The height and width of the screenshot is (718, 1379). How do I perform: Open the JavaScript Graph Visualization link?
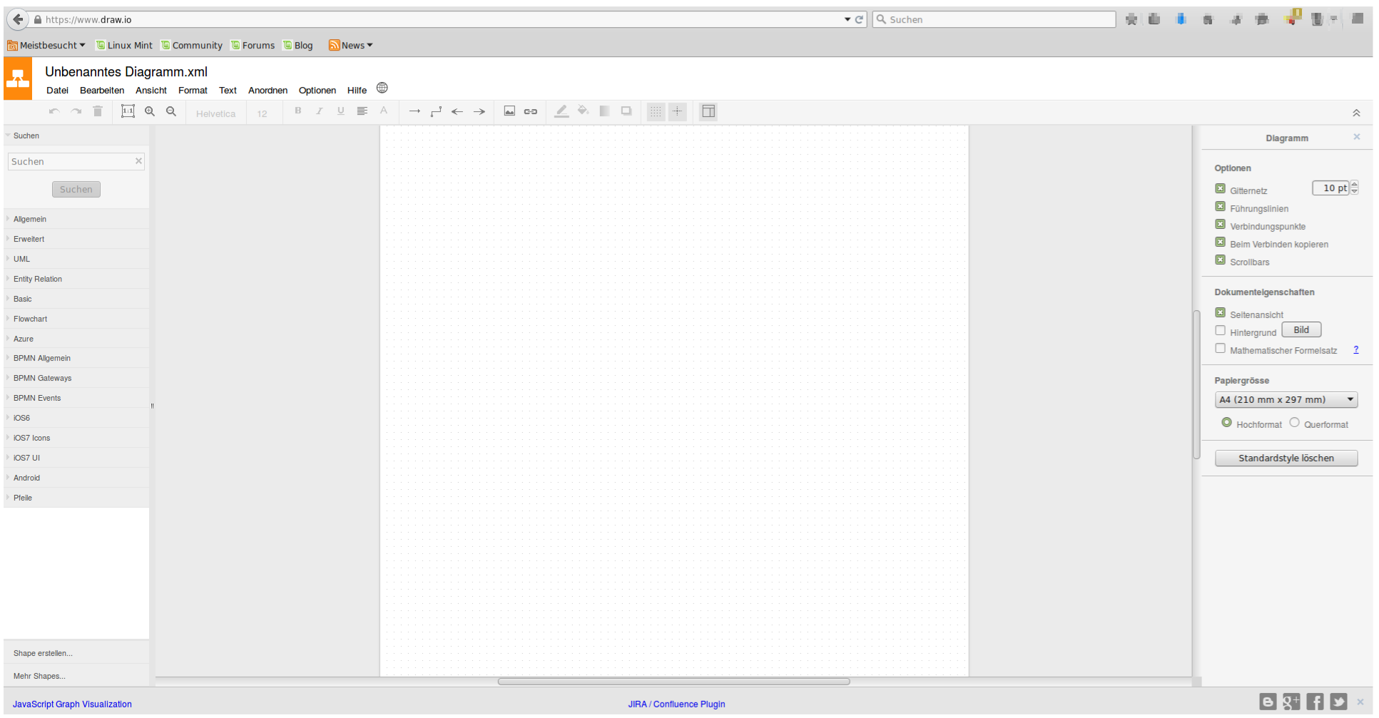click(72, 704)
